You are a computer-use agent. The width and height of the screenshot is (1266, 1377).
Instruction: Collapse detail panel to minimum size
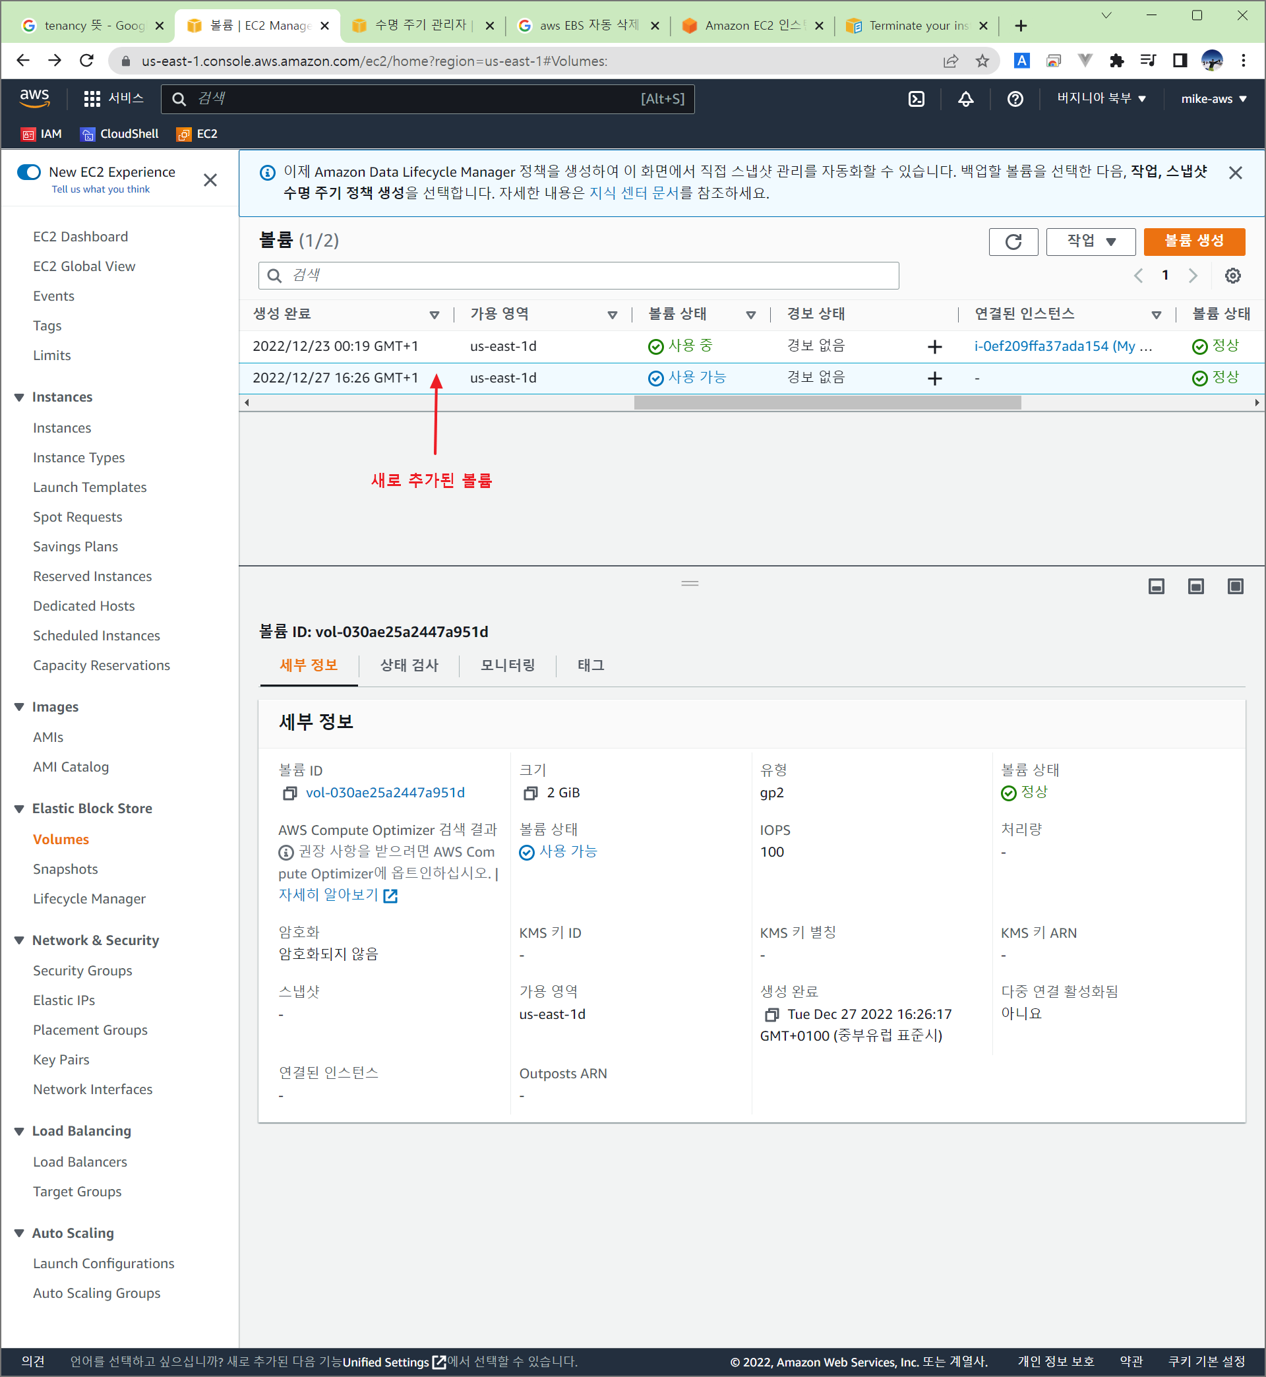tap(1157, 586)
